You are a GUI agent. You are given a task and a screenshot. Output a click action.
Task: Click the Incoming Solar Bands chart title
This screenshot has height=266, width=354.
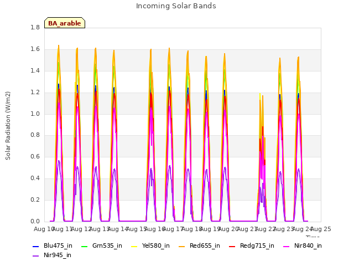click(176, 6)
